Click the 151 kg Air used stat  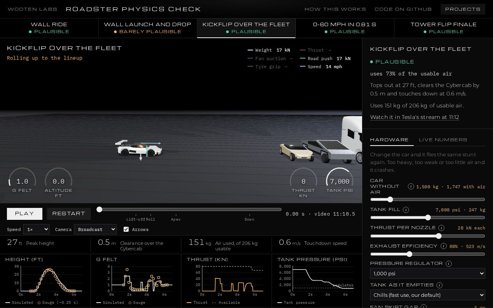[x=226, y=244]
